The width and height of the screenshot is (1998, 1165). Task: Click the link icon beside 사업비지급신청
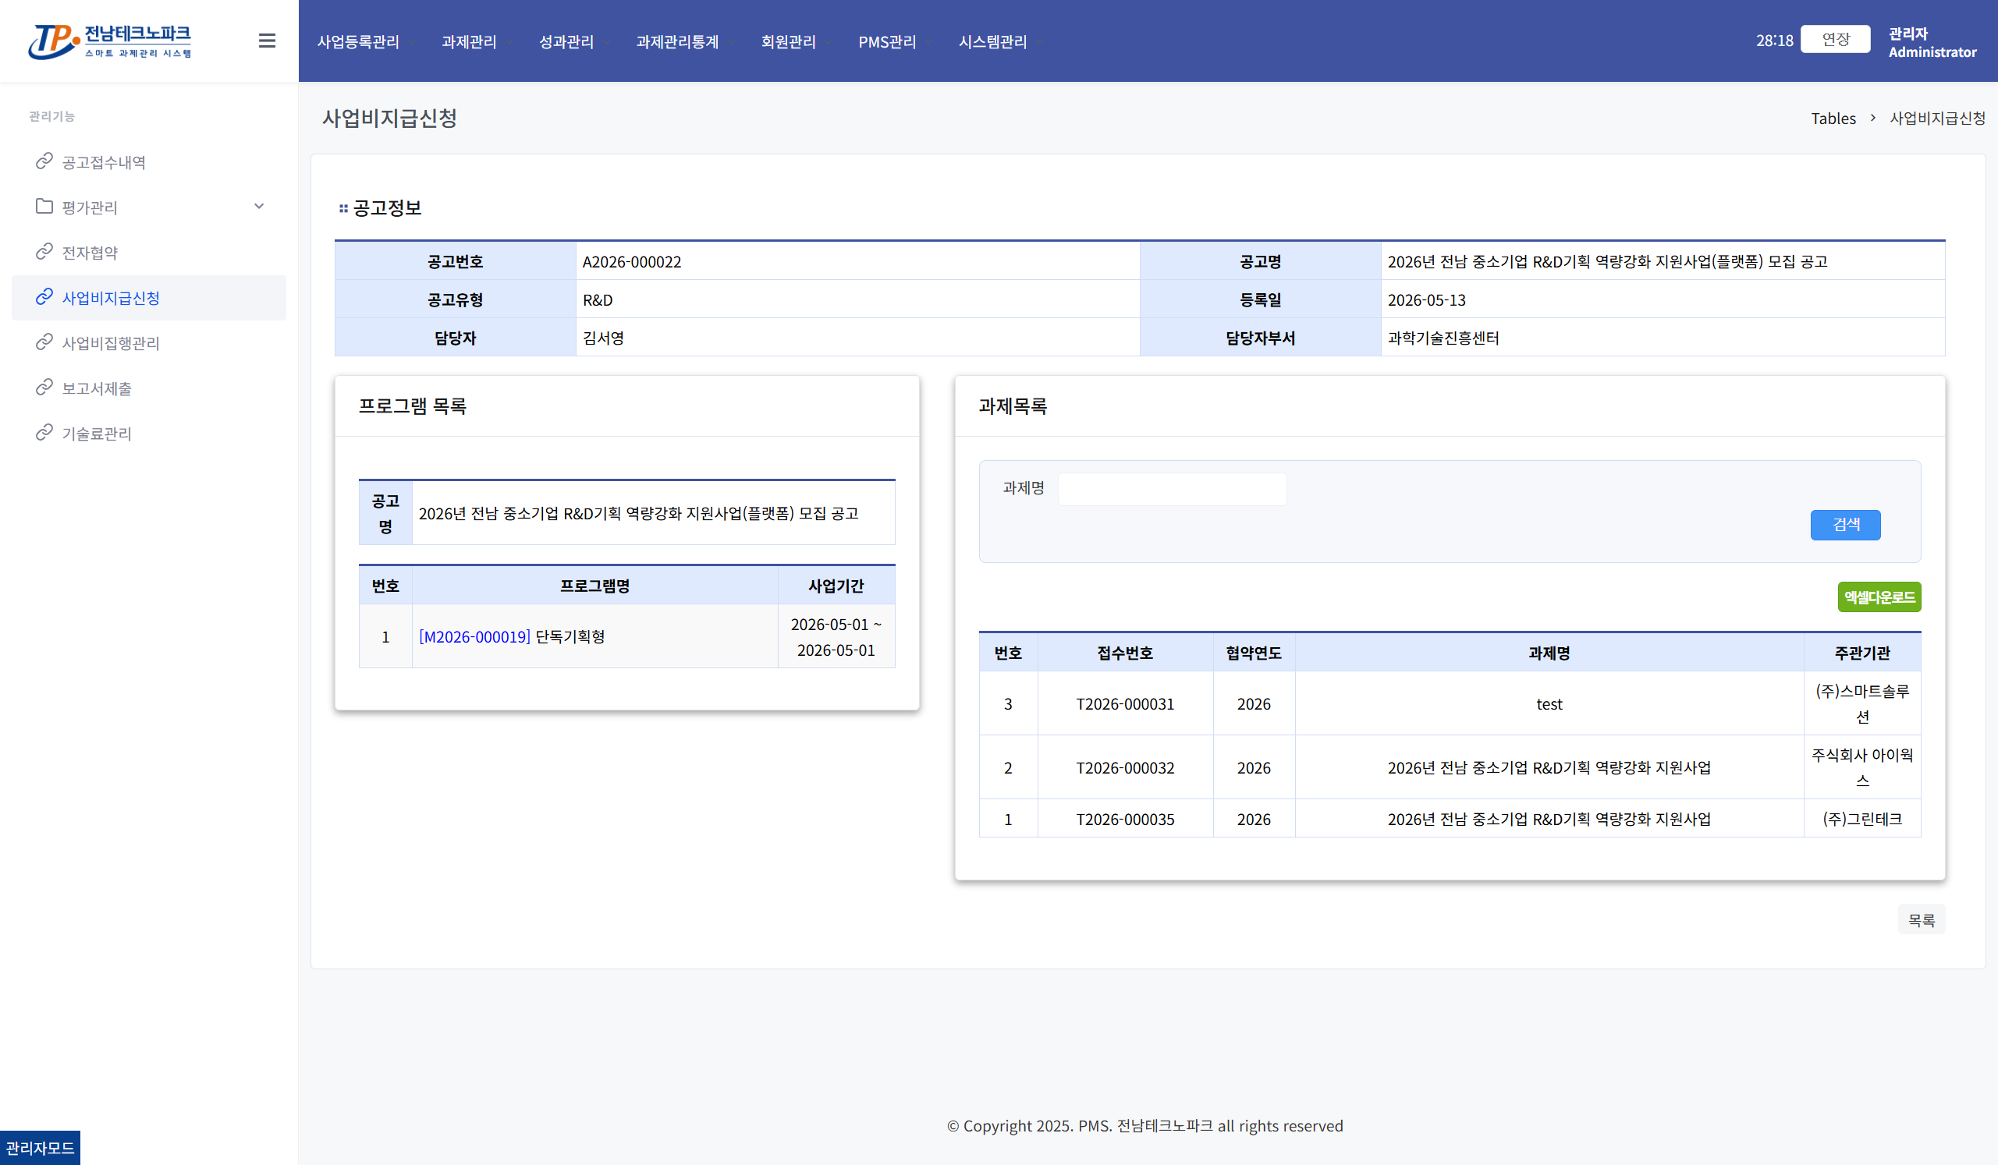coord(44,296)
